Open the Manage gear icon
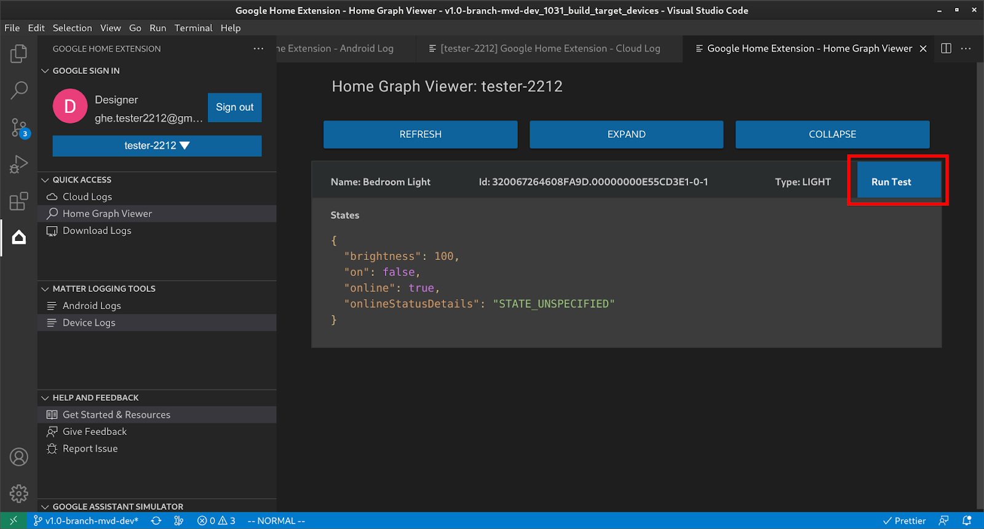The image size is (984, 529). [x=18, y=493]
